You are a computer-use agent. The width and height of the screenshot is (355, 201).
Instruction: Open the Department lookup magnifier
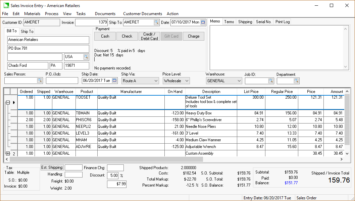coord(297,81)
